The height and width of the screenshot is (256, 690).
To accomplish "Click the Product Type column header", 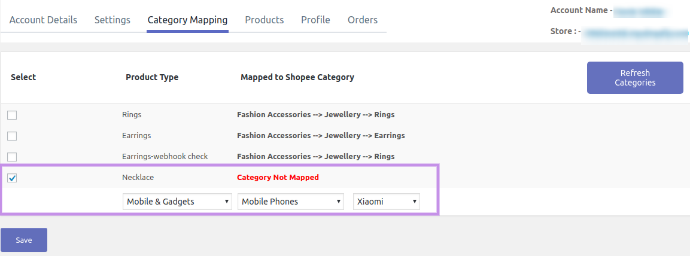I will (152, 77).
